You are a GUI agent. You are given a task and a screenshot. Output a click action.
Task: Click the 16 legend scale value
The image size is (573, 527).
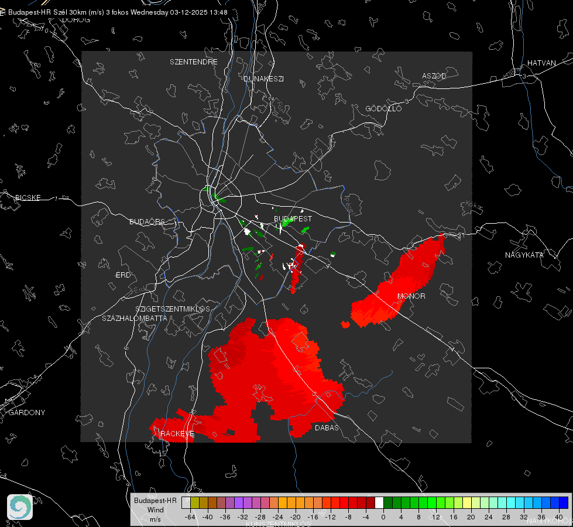click(x=454, y=518)
